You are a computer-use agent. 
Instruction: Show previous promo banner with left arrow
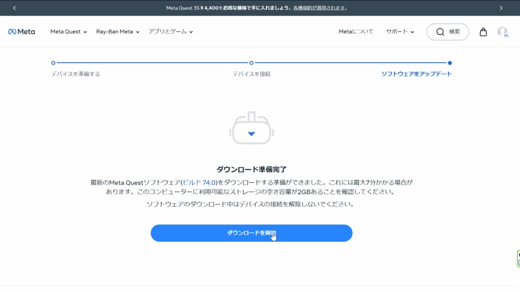tap(14, 8)
